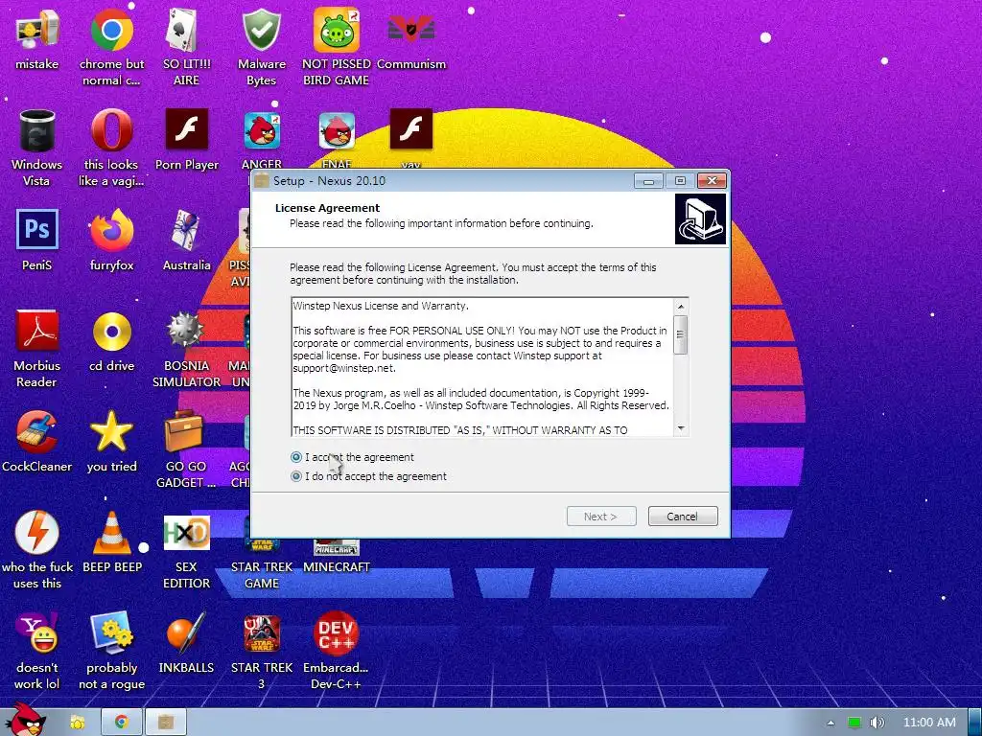Click license text scrollbar down arrow
The image size is (982, 736).
tap(680, 428)
